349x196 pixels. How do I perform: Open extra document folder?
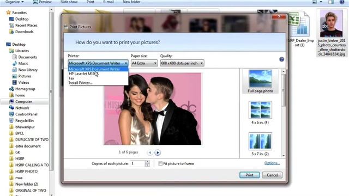tap(28, 146)
